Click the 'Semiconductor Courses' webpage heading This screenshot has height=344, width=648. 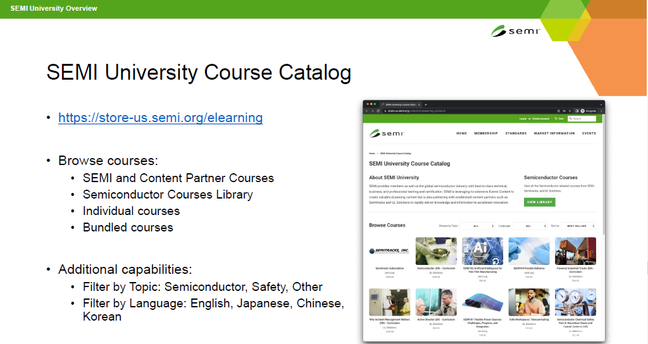pyautogui.click(x=551, y=178)
